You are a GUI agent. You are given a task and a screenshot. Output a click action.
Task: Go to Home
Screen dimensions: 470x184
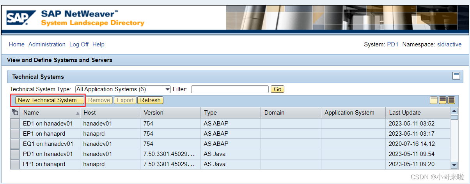(17, 44)
